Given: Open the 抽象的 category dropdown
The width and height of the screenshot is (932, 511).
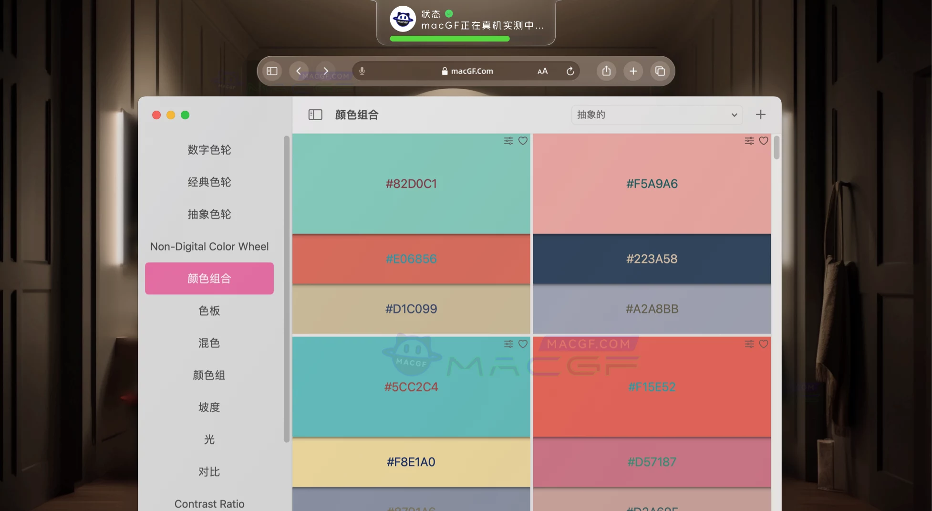Looking at the screenshot, I should [656, 115].
